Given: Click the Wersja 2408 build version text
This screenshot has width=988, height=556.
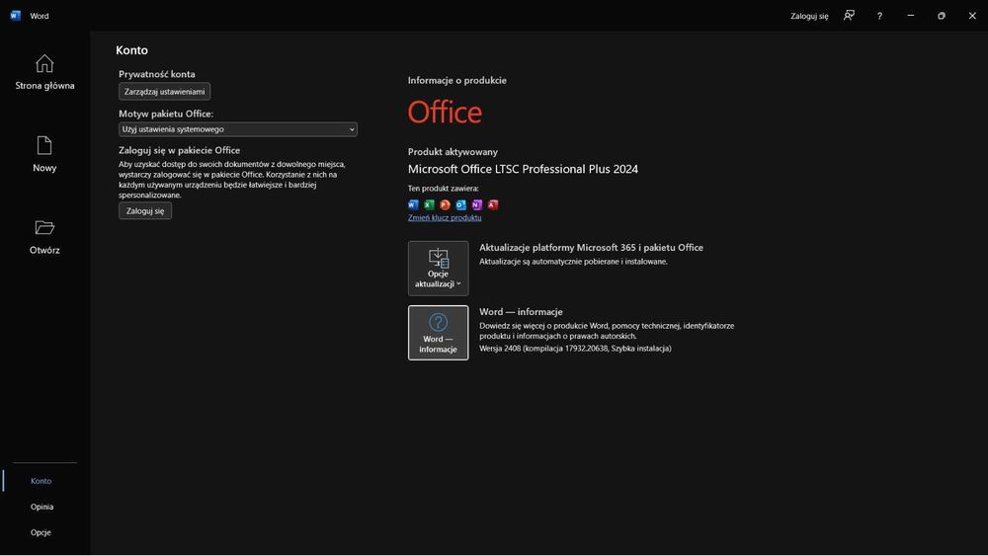Looking at the screenshot, I should pos(575,349).
